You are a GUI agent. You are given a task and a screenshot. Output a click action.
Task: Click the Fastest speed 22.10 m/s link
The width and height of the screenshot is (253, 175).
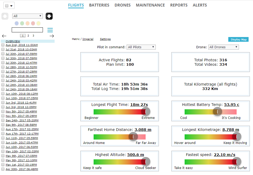(225, 155)
